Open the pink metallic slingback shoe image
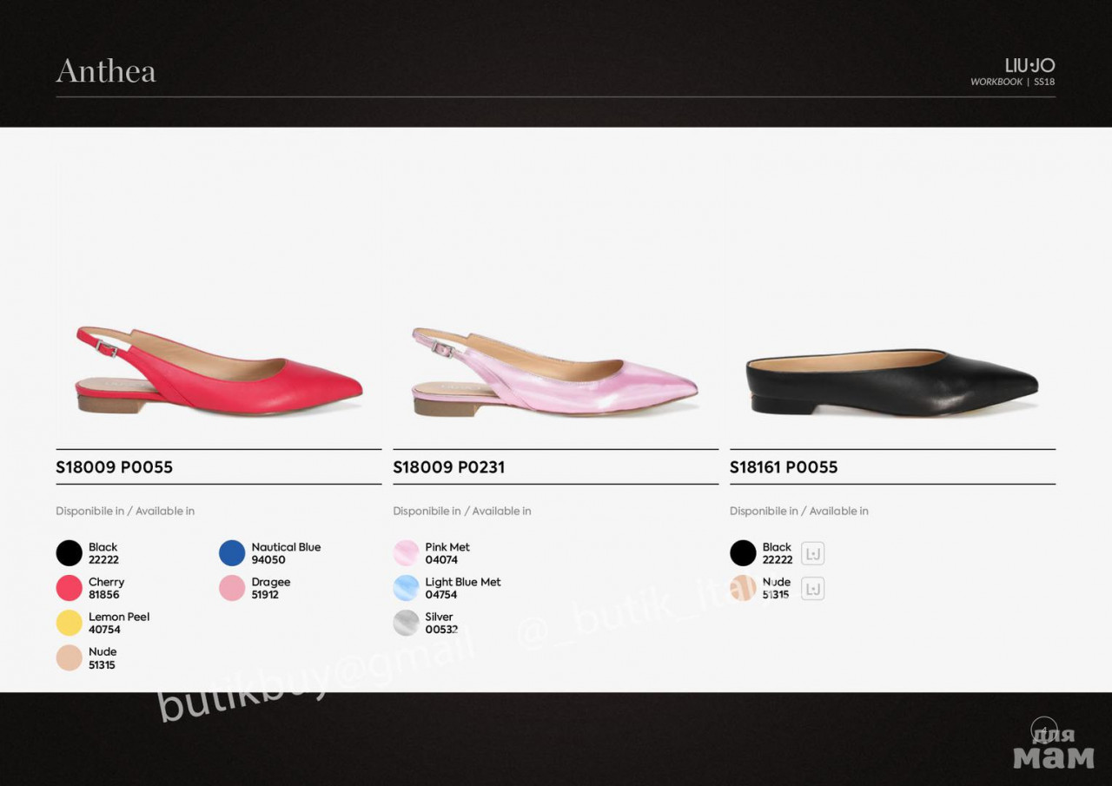Screen dimensions: 1112x786 pyautogui.click(x=554, y=371)
